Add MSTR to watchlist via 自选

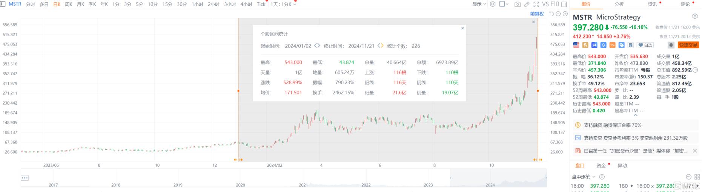pyautogui.click(x=645, y=45)
